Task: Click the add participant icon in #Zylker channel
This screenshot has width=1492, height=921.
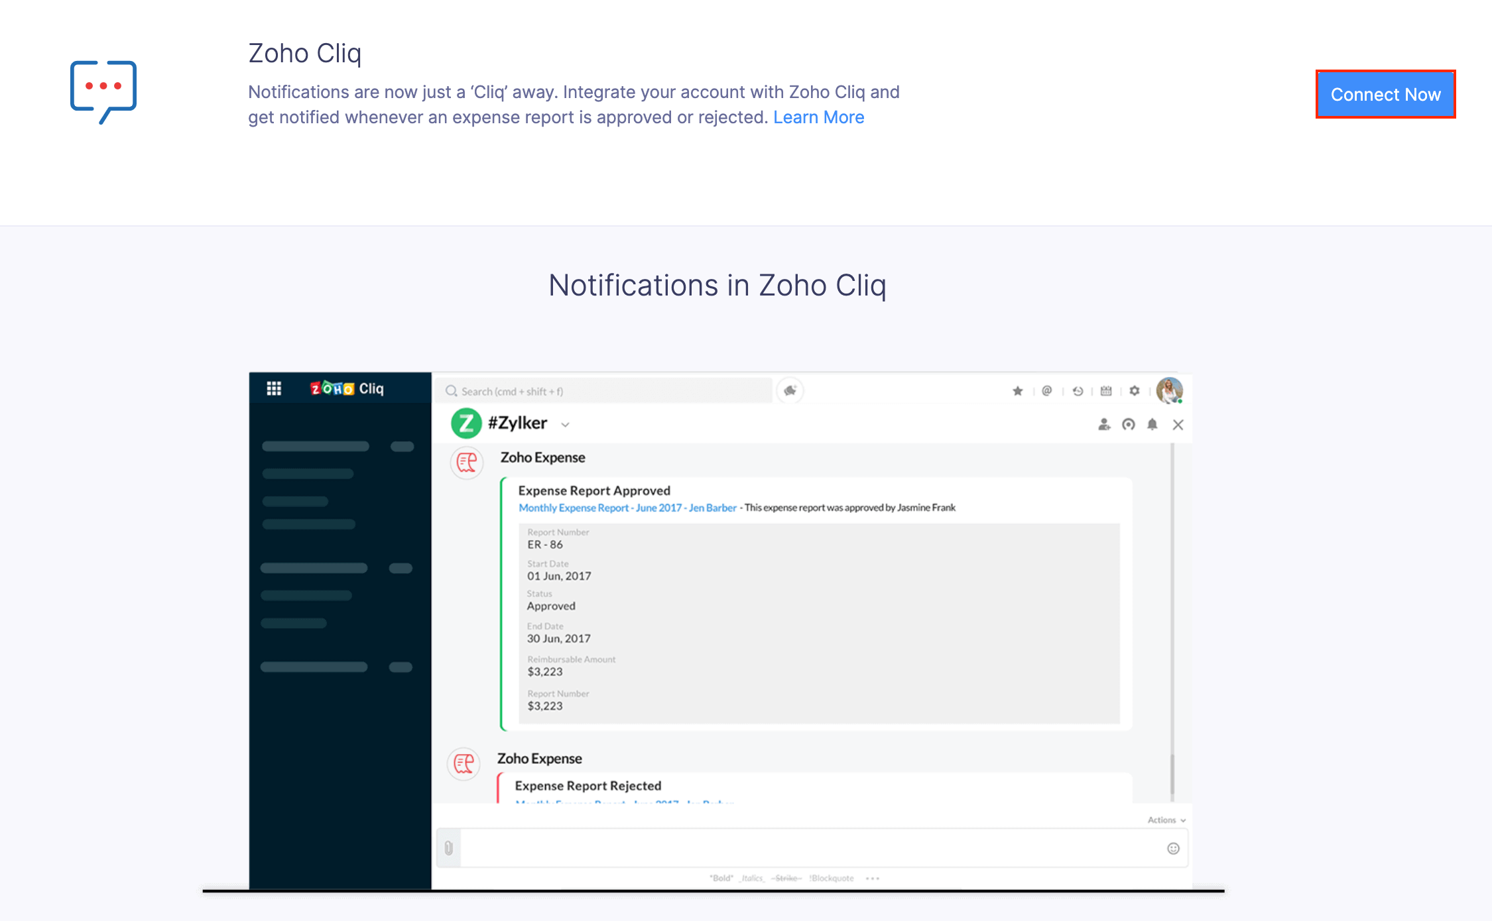Action: click(1103, 425)
